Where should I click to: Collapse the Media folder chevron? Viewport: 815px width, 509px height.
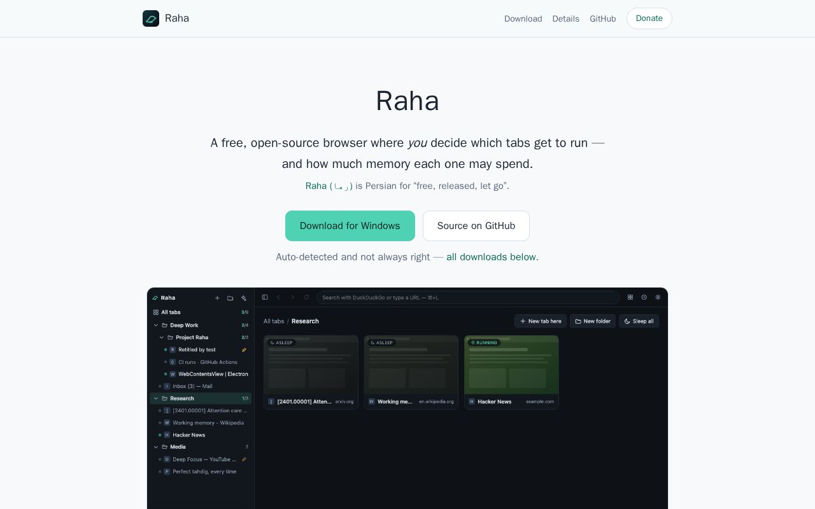click(x=156, y=447)
